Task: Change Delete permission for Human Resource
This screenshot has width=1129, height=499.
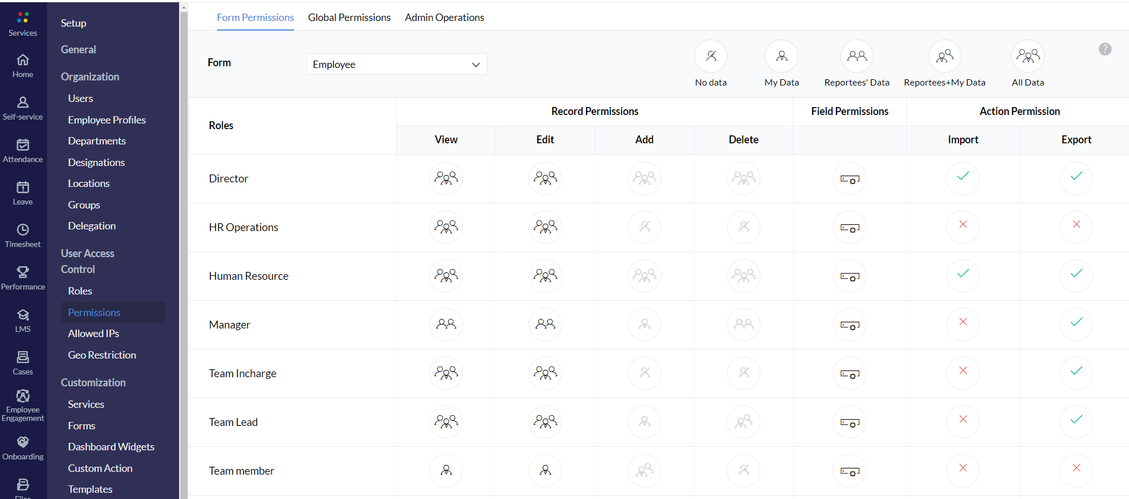Action: [x=744, y=276]
